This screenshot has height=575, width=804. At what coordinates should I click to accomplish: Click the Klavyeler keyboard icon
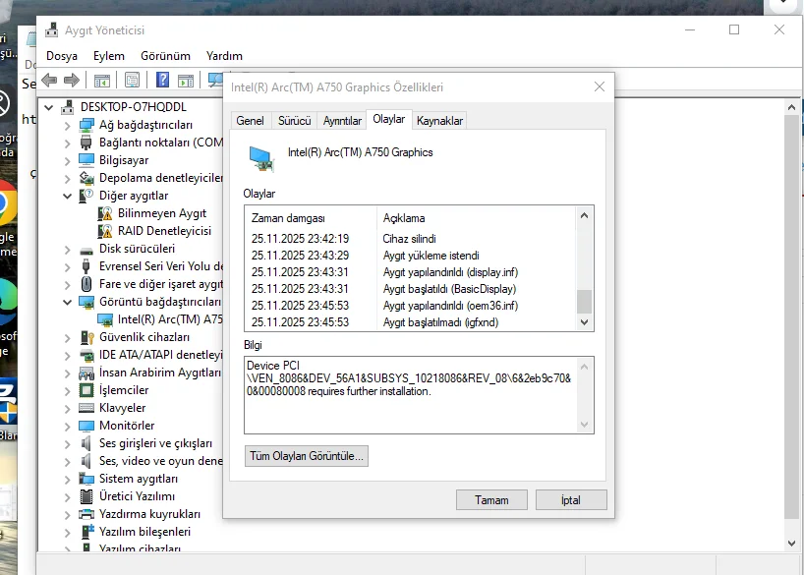click(x=86, y=408)
